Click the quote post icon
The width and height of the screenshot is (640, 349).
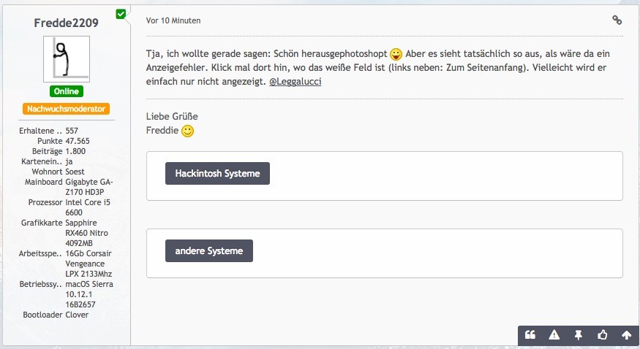(530, 335)
